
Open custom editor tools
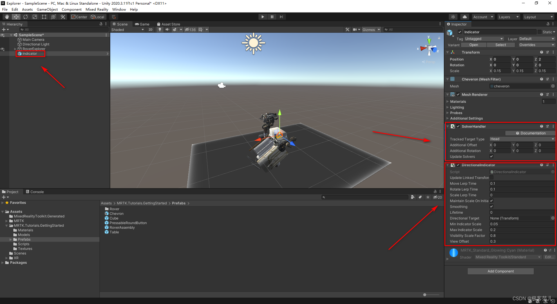tap(63, 17)
